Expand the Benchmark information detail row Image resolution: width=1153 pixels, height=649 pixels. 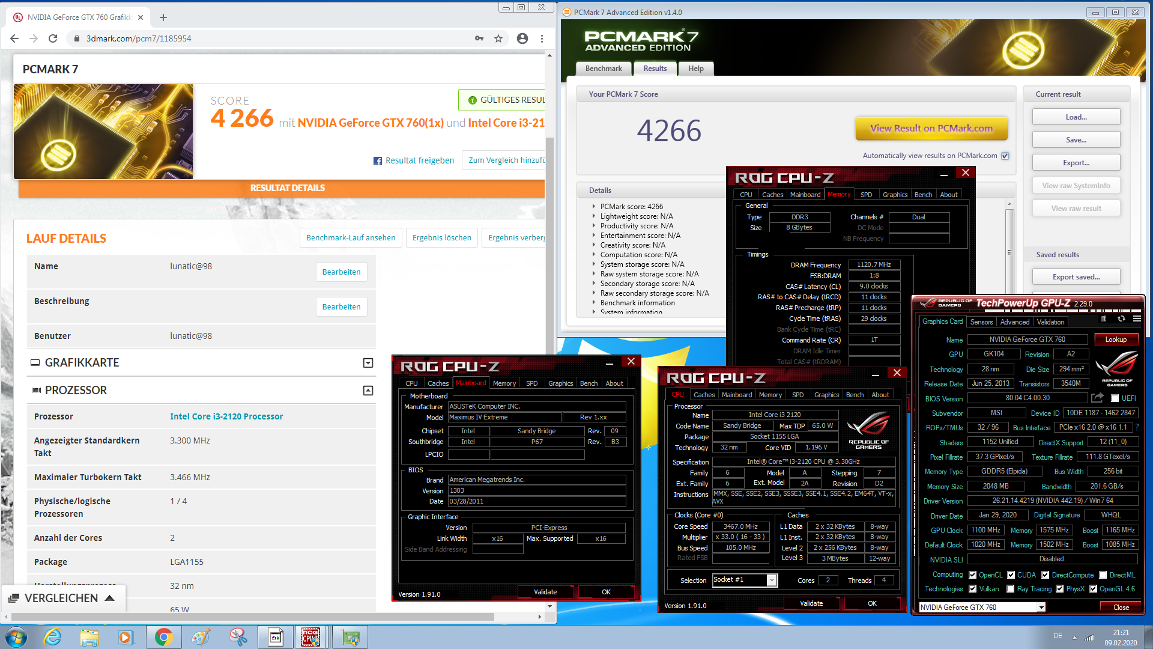pos(594,303)
